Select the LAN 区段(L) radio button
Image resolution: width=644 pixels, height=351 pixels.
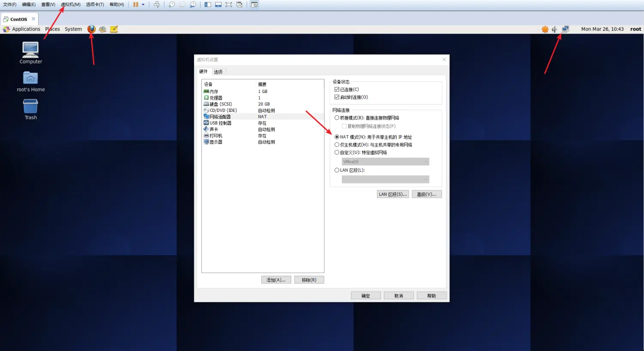337,170
